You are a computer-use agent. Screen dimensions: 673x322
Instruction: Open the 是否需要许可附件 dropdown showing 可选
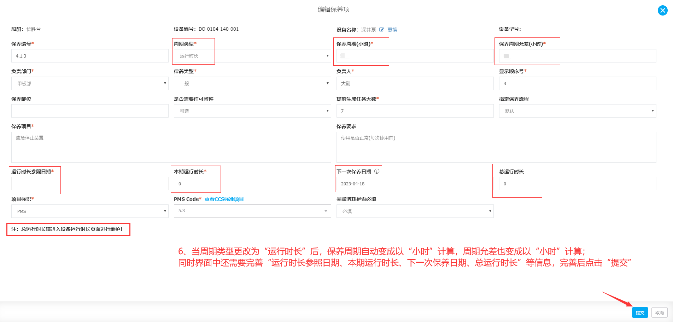(252, 111)
